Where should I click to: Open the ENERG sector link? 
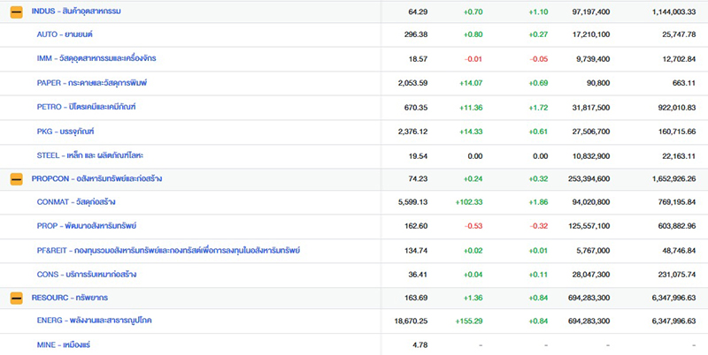click(95, 321)
